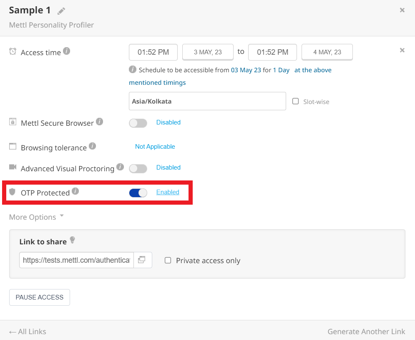The image size is (415, 340).
Task: Expand More Options
Action: click(x=37, y=217)
